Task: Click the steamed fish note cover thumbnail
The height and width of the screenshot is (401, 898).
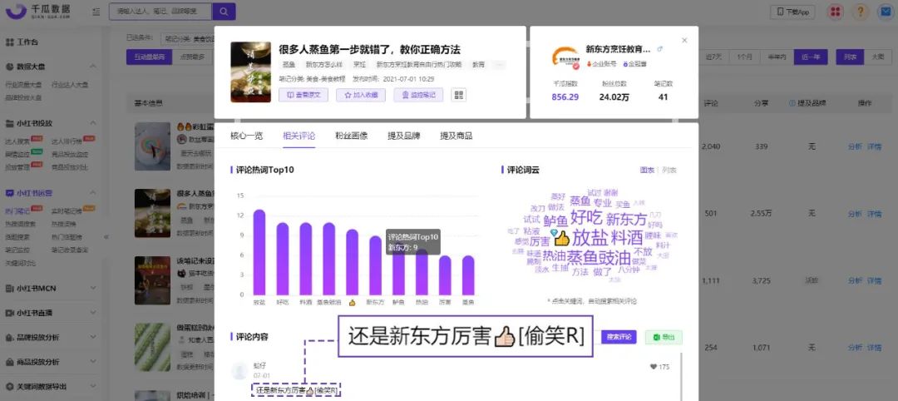Action: [x=250, y=72]
